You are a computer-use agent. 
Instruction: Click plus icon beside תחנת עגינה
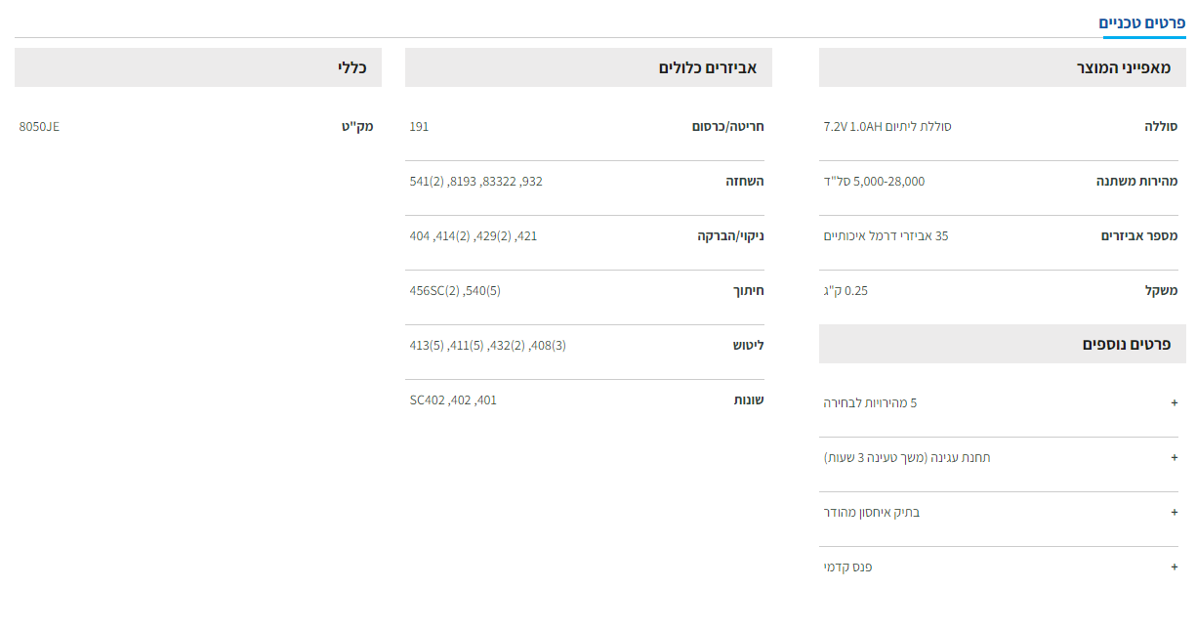[x=1174, y=457]
